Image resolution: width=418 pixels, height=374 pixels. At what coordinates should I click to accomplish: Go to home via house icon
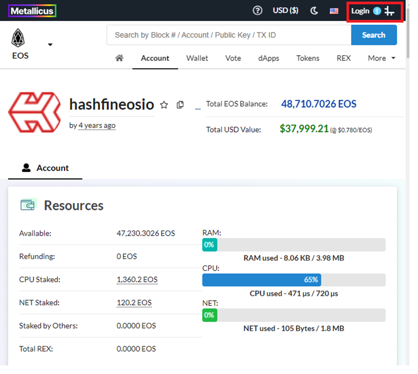(x=119, y=58)
